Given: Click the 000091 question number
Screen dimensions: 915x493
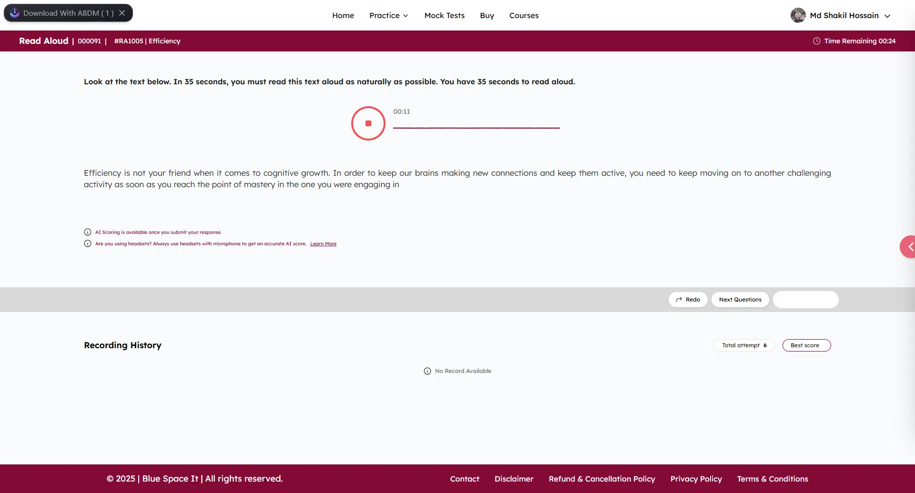Looking at the screenshot, I should 89,41.
